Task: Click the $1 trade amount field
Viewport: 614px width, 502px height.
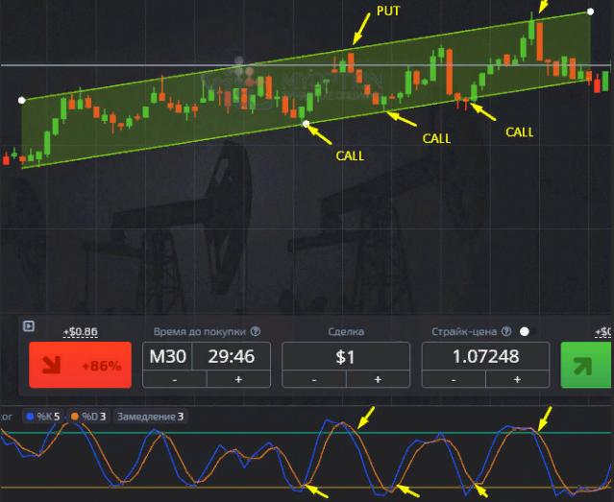Action: [345, 356]
